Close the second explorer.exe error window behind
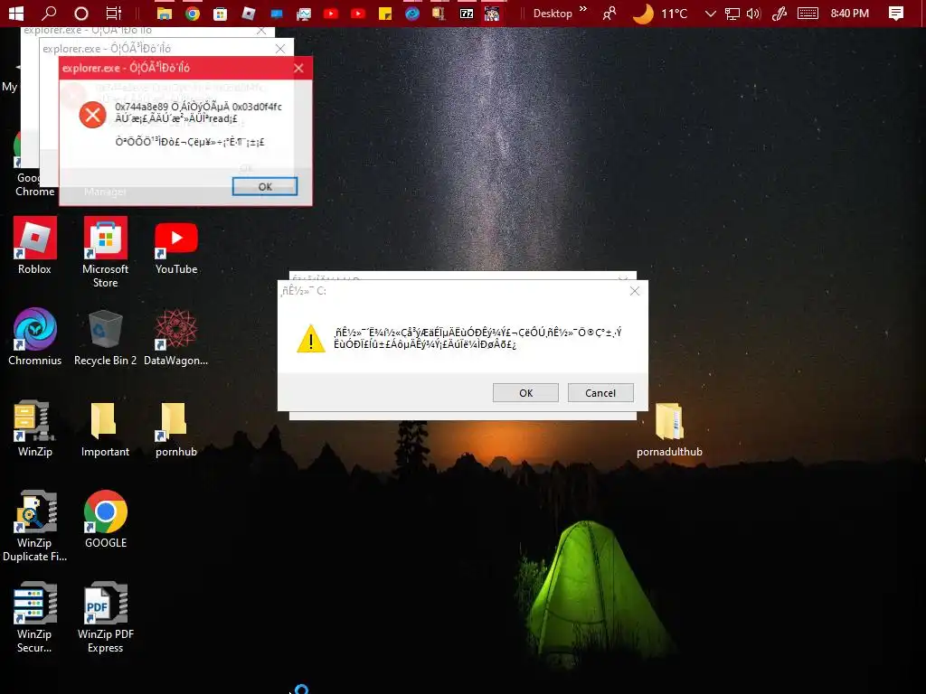Viewport: 926px width, 694px height. pyautogui.click(x=280, y=49)
